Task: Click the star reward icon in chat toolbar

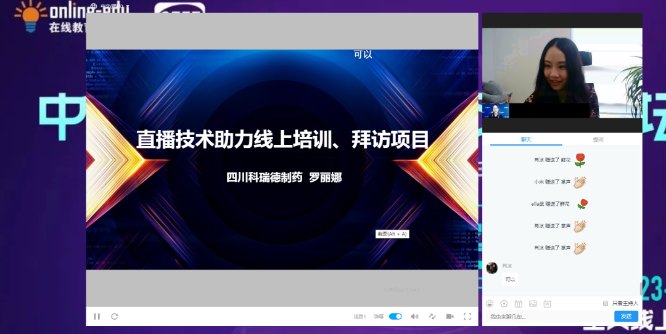Action: [504, 303]
